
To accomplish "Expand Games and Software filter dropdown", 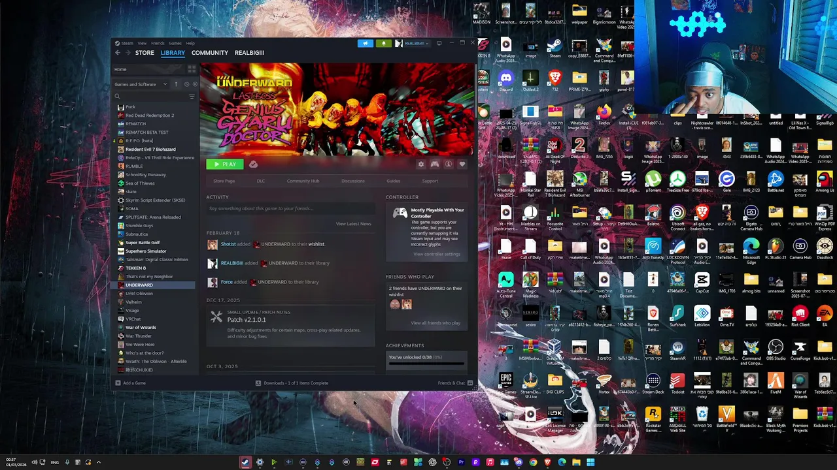I will click(141, 84).
